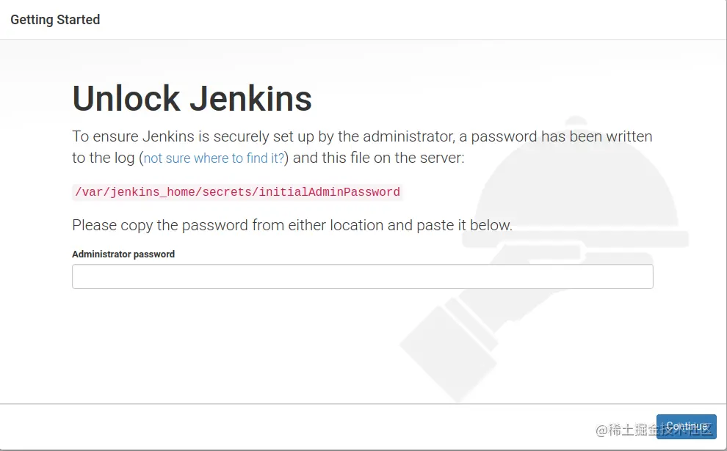
Task: Click 'to the log' text before the link
Action: [x=103, y=158]
